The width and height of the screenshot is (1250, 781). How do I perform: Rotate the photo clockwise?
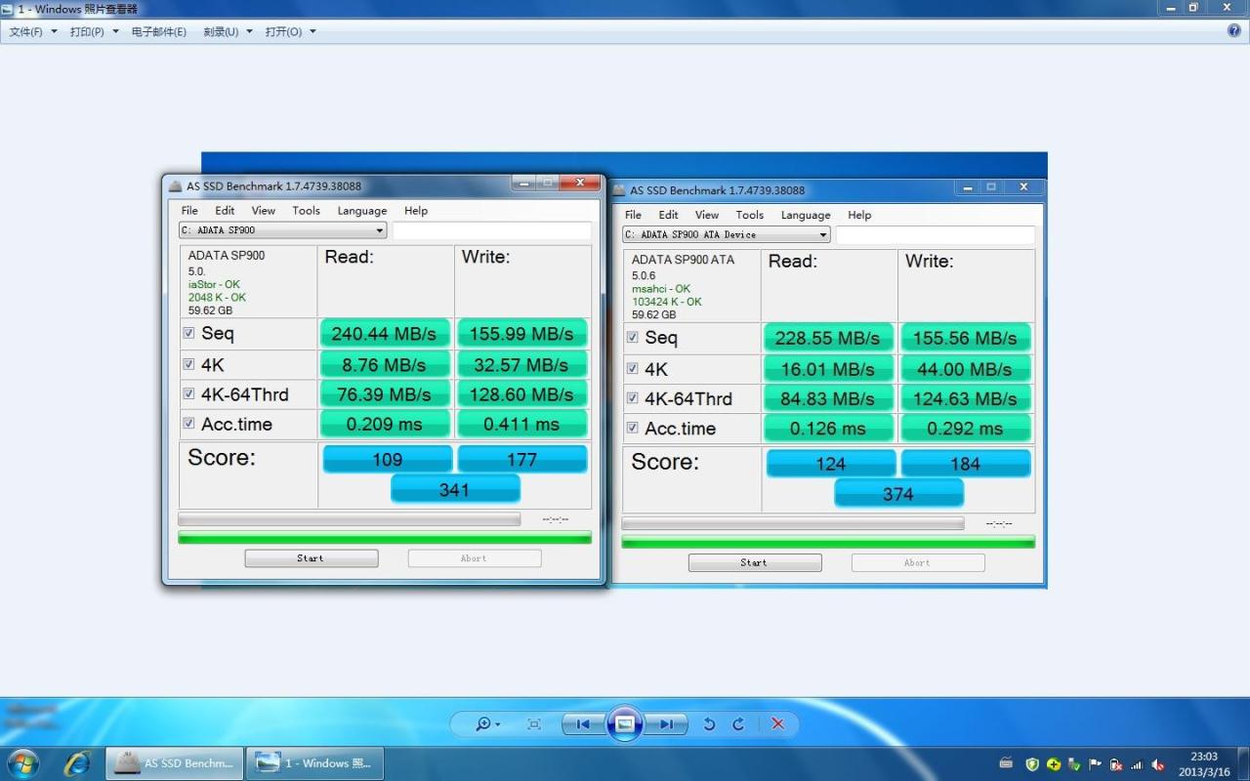[x=738, y=724]
